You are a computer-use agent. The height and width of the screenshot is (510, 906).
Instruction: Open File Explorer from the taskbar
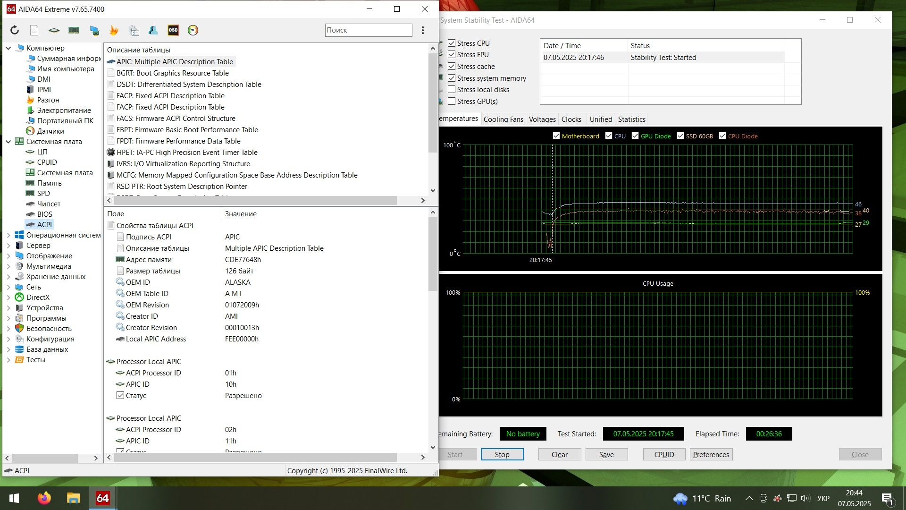(x=73, y=498)
